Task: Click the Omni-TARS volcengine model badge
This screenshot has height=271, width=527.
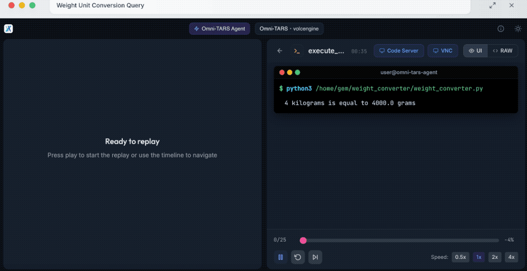Action: (x=289, y=29)
